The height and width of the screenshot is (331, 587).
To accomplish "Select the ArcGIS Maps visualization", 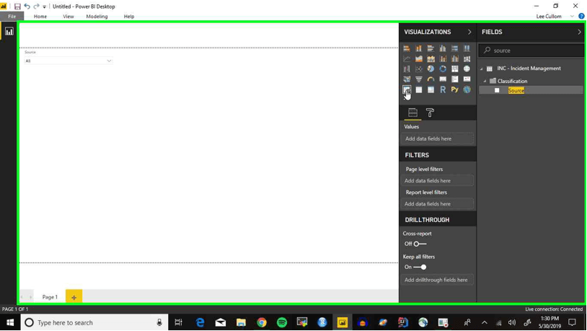I will tap(467, 89).
